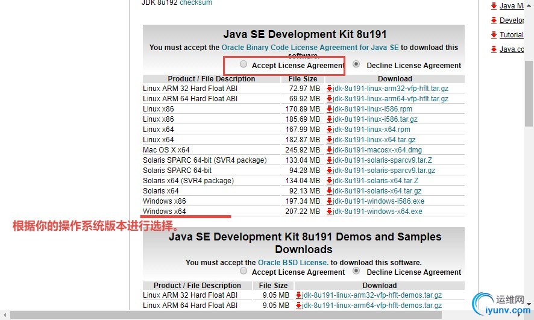Image resolution: width=534 pixels, height=320 pixels.
Task: Open Oracle Binary Code License Agreement link
Action: 310,48
